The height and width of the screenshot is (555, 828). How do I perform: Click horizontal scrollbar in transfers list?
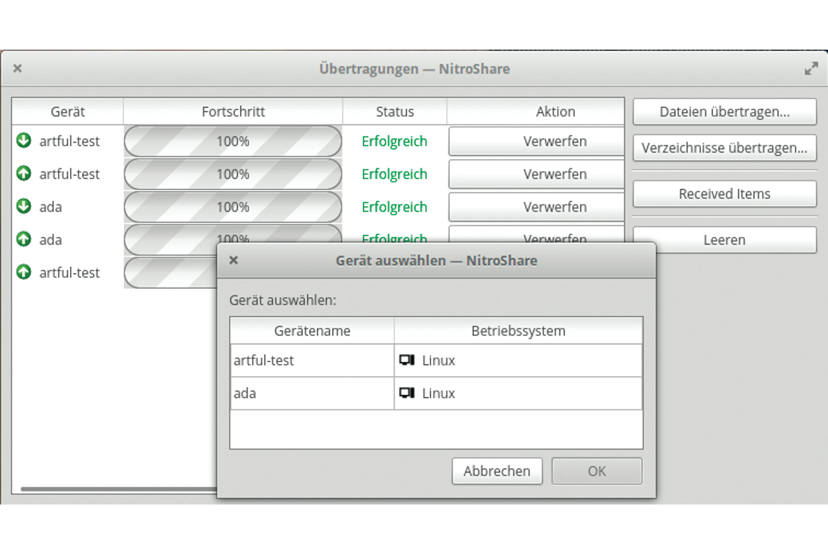(x=117, y=489)
